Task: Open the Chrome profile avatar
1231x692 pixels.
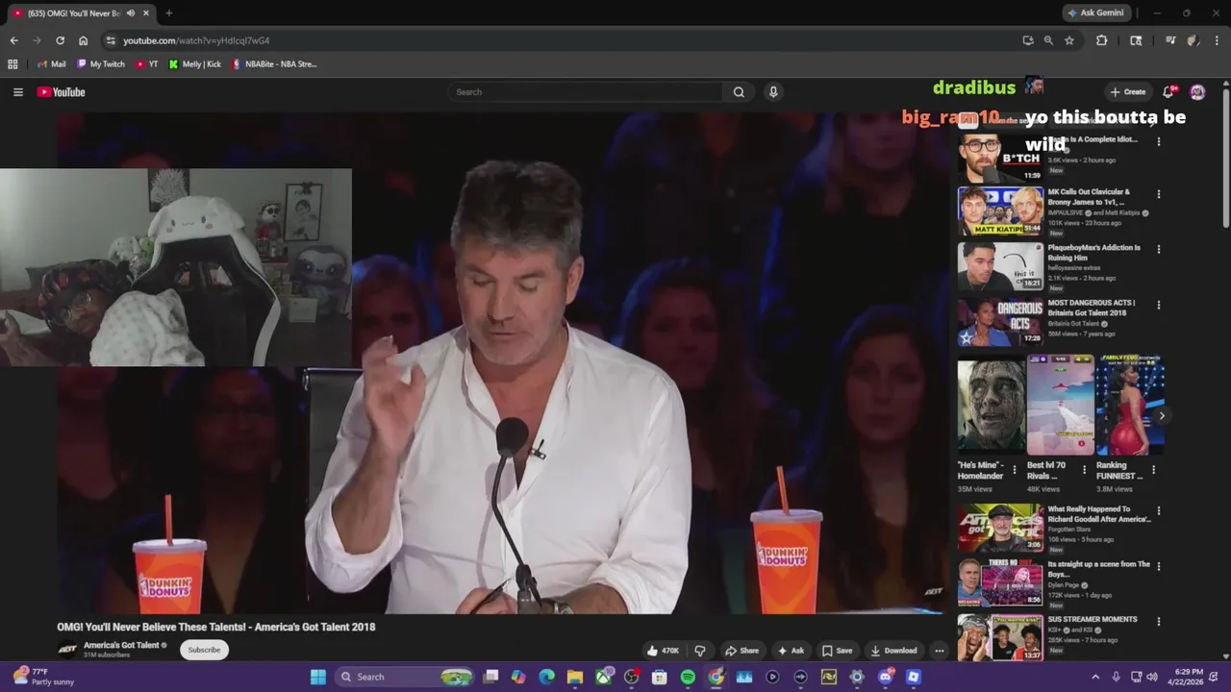Action: [x=1193, y=40]
